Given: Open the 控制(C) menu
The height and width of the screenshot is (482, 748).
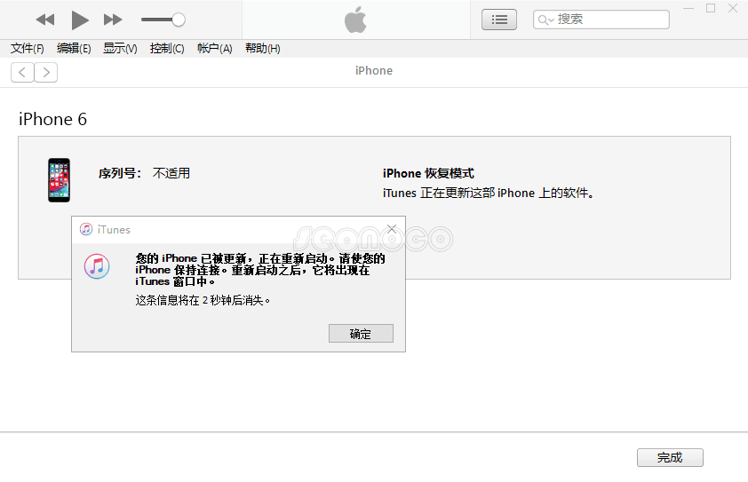Looking at the screenshot, I should [167, 49].
